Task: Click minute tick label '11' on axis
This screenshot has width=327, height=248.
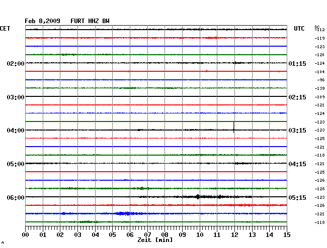Action: coord(217,234)
